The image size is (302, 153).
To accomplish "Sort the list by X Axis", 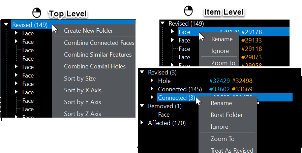I will click(x=83, y=90).
